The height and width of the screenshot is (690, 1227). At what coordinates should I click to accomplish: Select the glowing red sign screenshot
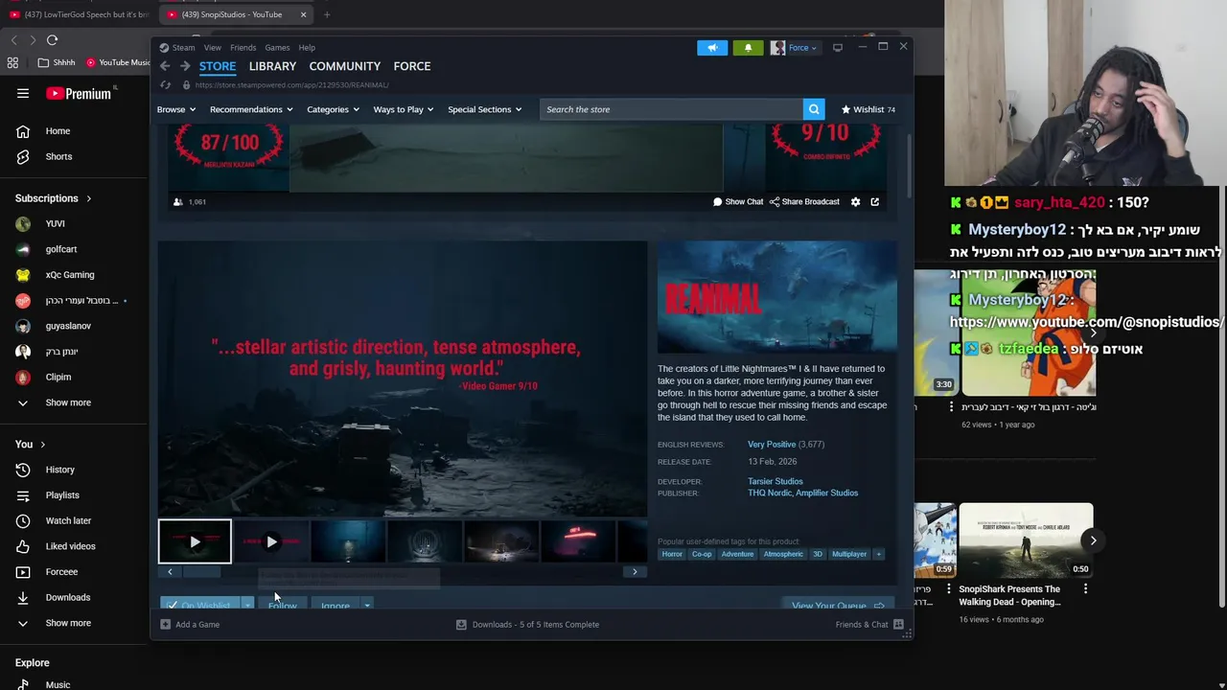tap(578, 541)
